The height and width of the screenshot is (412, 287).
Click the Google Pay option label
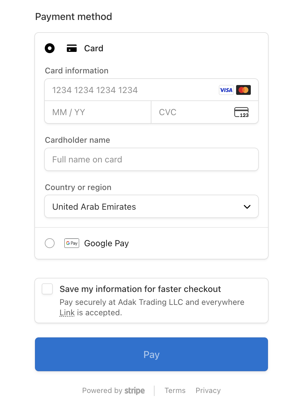point(106,243)
